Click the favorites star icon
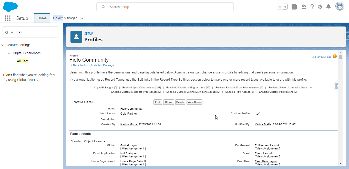This screenshot has width=349, height=169. pos(280,7)
